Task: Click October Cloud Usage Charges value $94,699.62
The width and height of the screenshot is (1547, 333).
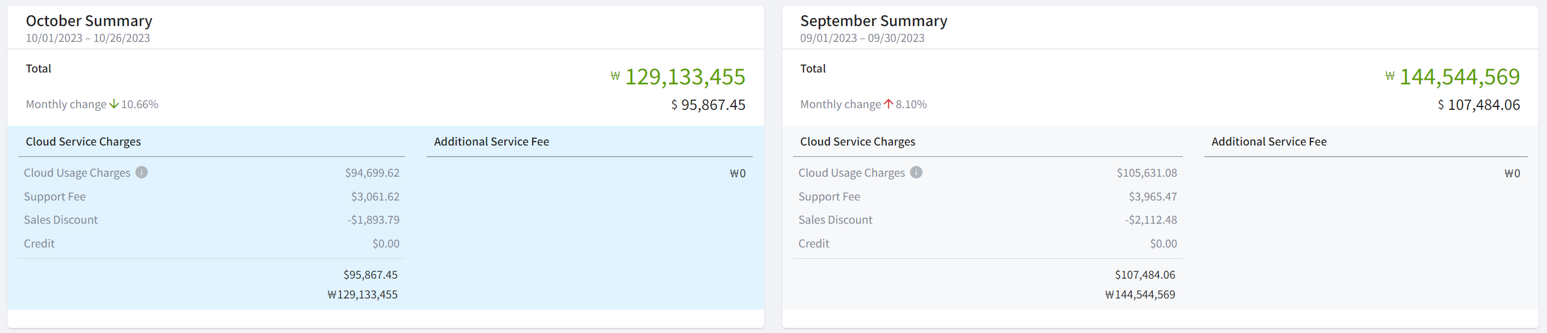Action: (x=372, y=173)
